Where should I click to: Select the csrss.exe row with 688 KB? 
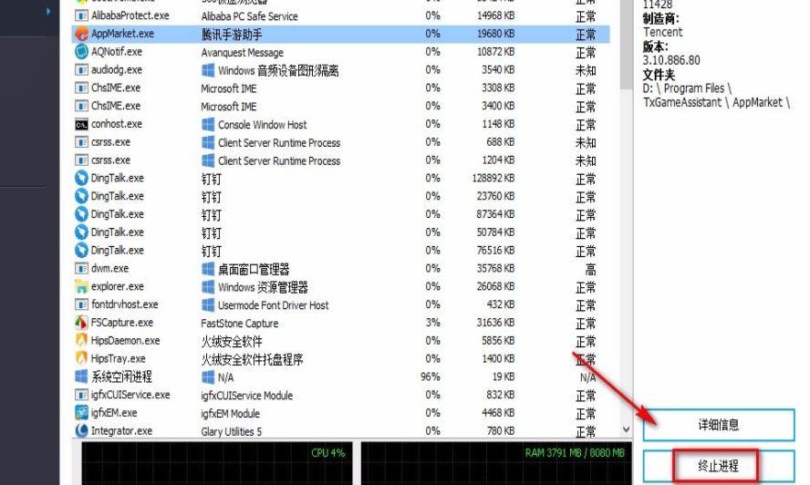coord(340,142)
